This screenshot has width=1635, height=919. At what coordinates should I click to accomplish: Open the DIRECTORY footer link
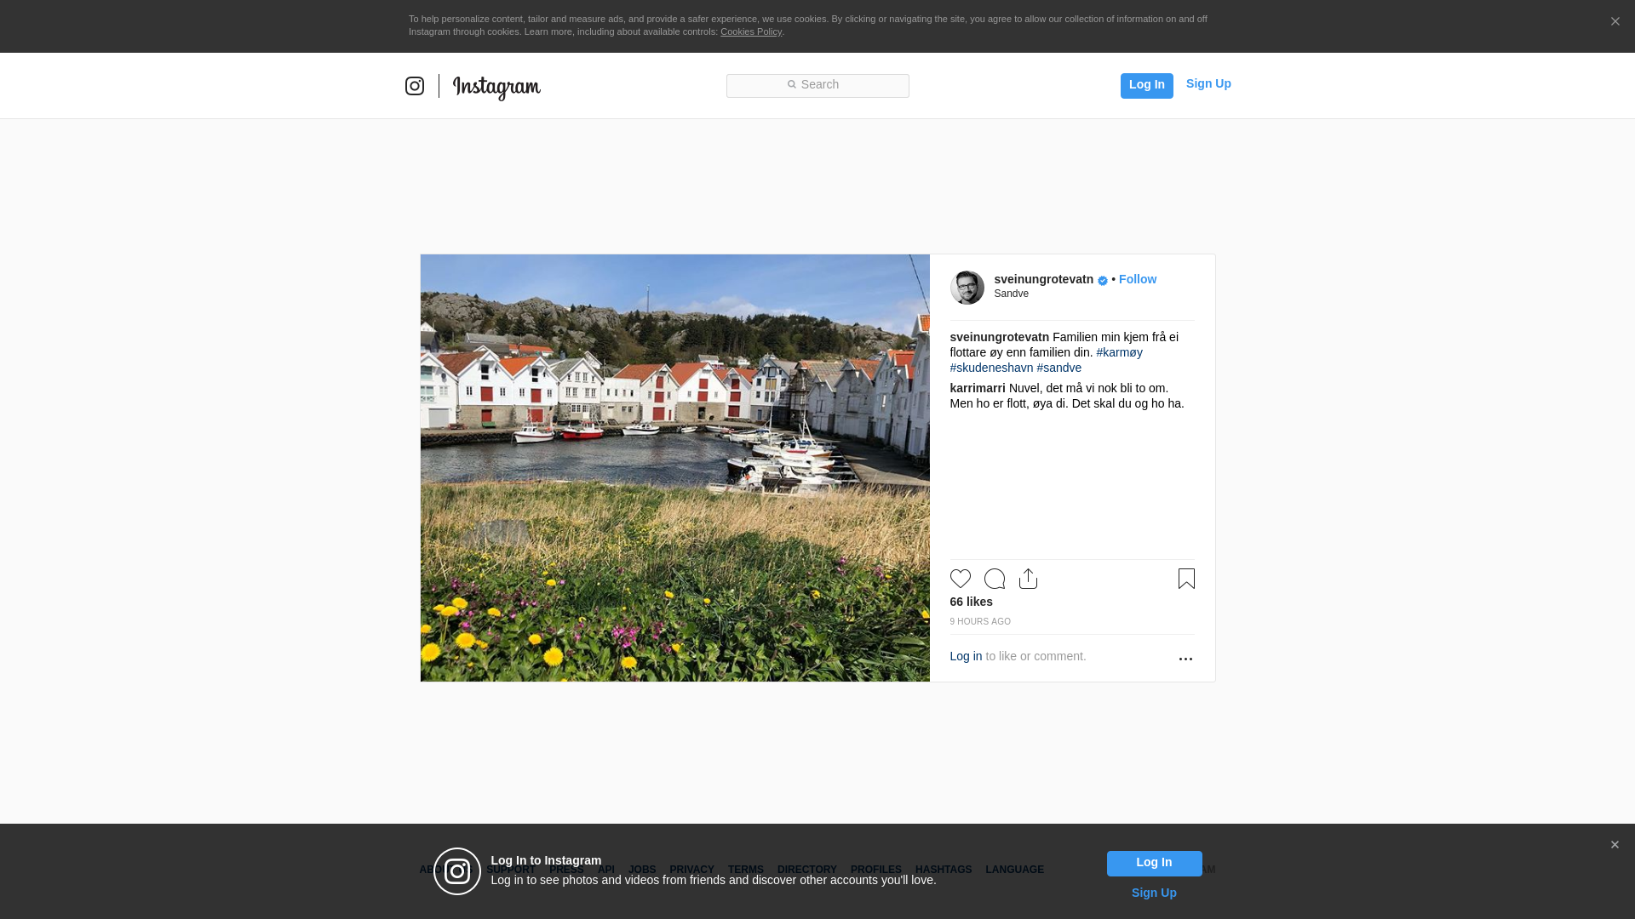coord(806,870)
